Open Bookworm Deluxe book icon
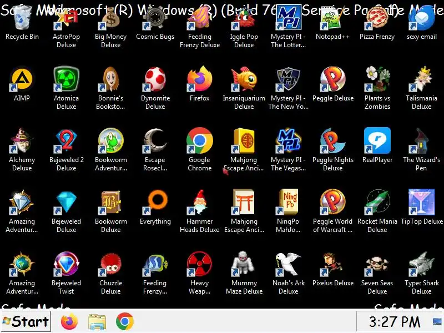Screen dimensions: 444x333 point(110,202)
